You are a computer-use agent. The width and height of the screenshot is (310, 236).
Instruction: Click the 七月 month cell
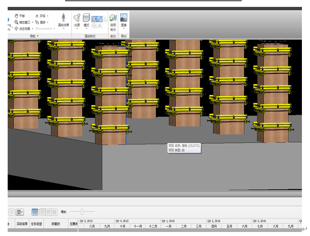tap(260, 226)
